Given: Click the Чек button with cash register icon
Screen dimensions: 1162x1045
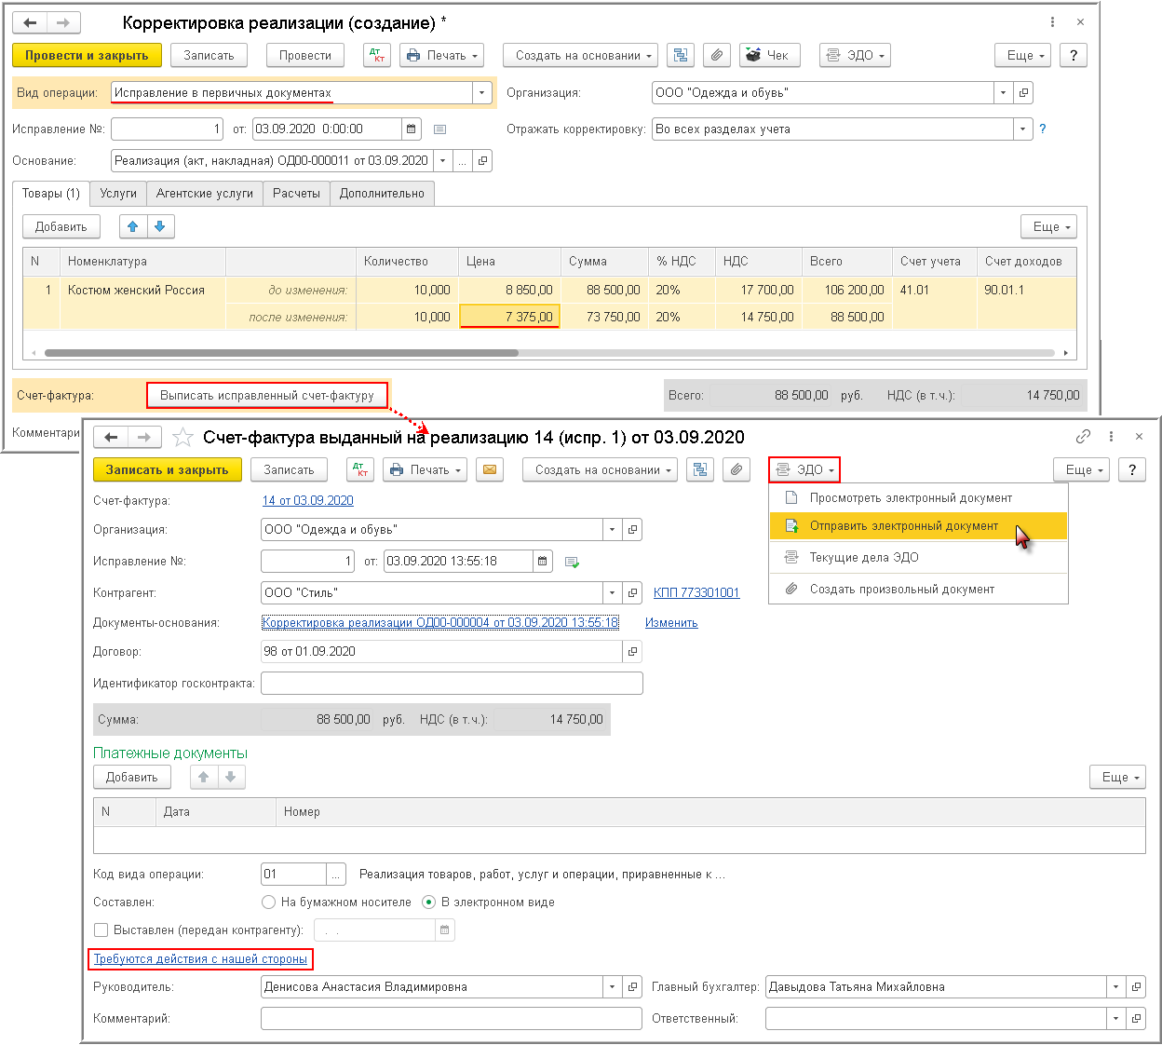Looking at the screenshot, I should (769, 56).
